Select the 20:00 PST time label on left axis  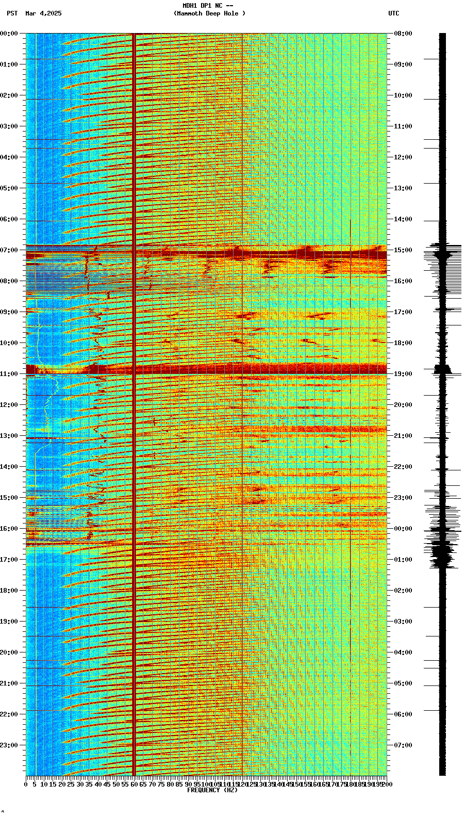pyautogui.click(x=9, y=652)
